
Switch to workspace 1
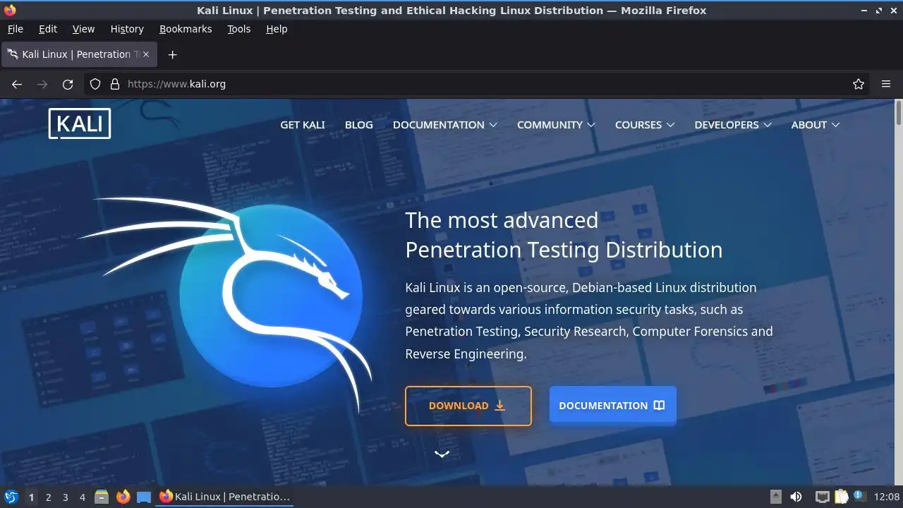31,497
